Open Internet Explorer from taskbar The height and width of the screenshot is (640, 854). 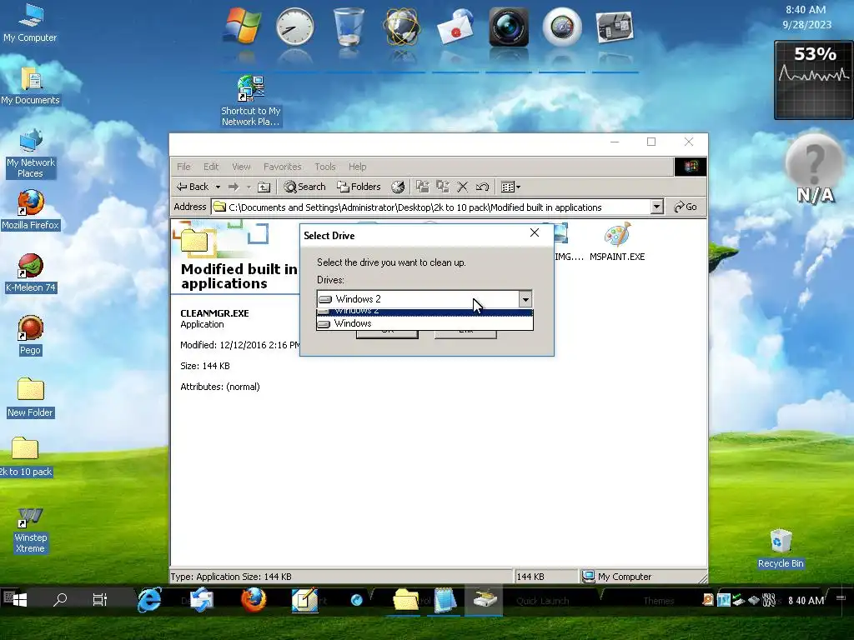149,599
